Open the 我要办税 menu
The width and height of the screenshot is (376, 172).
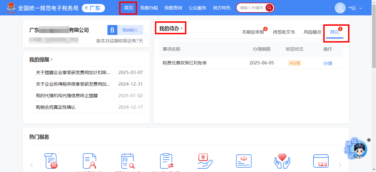click(149, 8)
